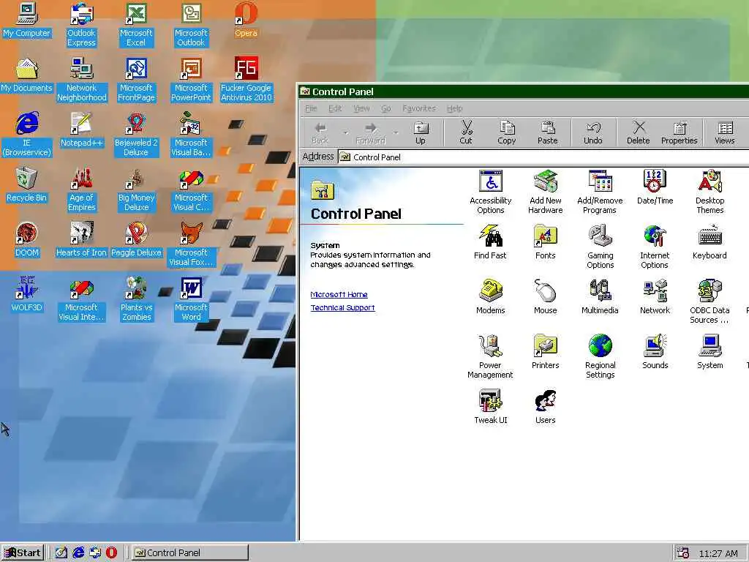This screenshot has height=562, width=749.
Task: Select the Fonts folder icon
Action: click(x=546, y=241)
